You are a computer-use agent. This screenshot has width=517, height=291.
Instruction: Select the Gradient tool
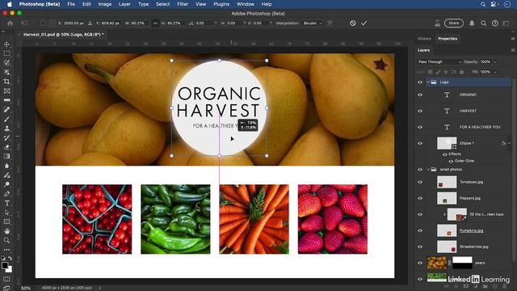click(6, 156)
